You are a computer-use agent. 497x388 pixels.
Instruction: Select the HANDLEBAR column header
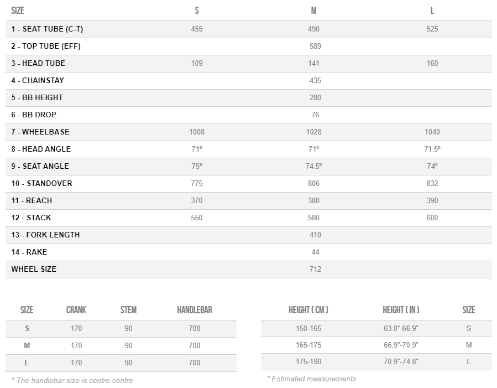(195, 310)
